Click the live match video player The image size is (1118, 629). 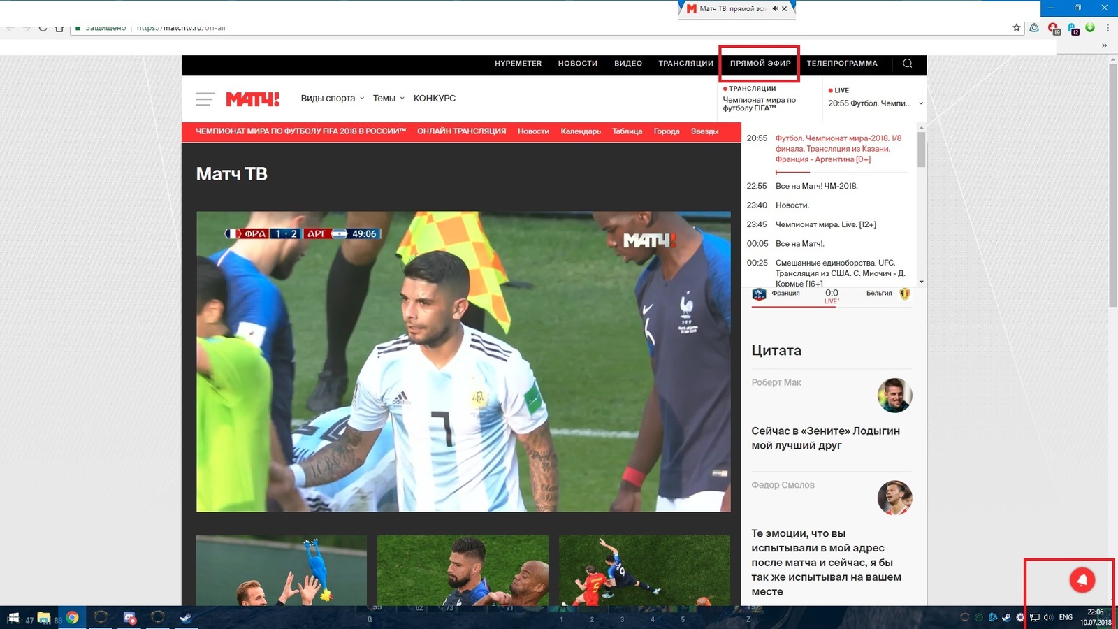(463, 361)
